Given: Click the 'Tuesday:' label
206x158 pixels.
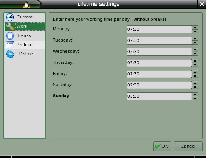Looking at the screenshot, I should 62,40.
